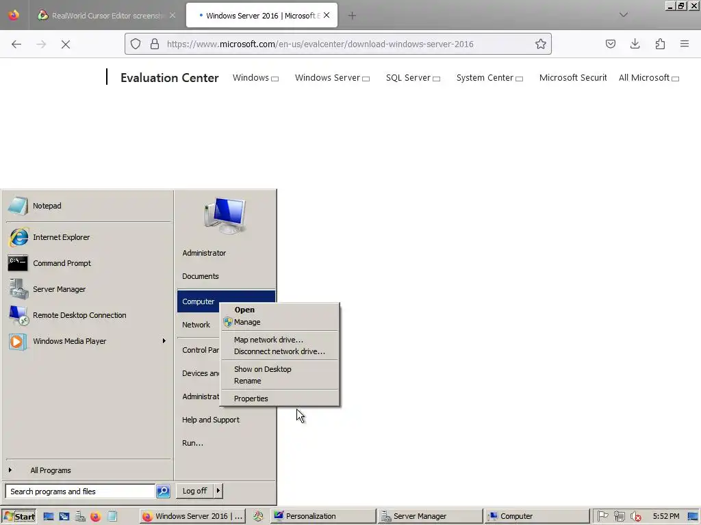This screenshot has width=701, height=525.
Task: Click the search magnifier button
Action: 163,491
